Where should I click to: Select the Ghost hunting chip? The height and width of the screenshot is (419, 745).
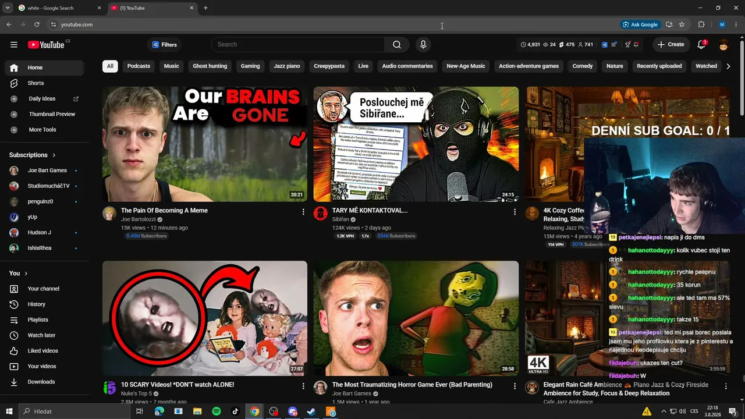[210, 66]
